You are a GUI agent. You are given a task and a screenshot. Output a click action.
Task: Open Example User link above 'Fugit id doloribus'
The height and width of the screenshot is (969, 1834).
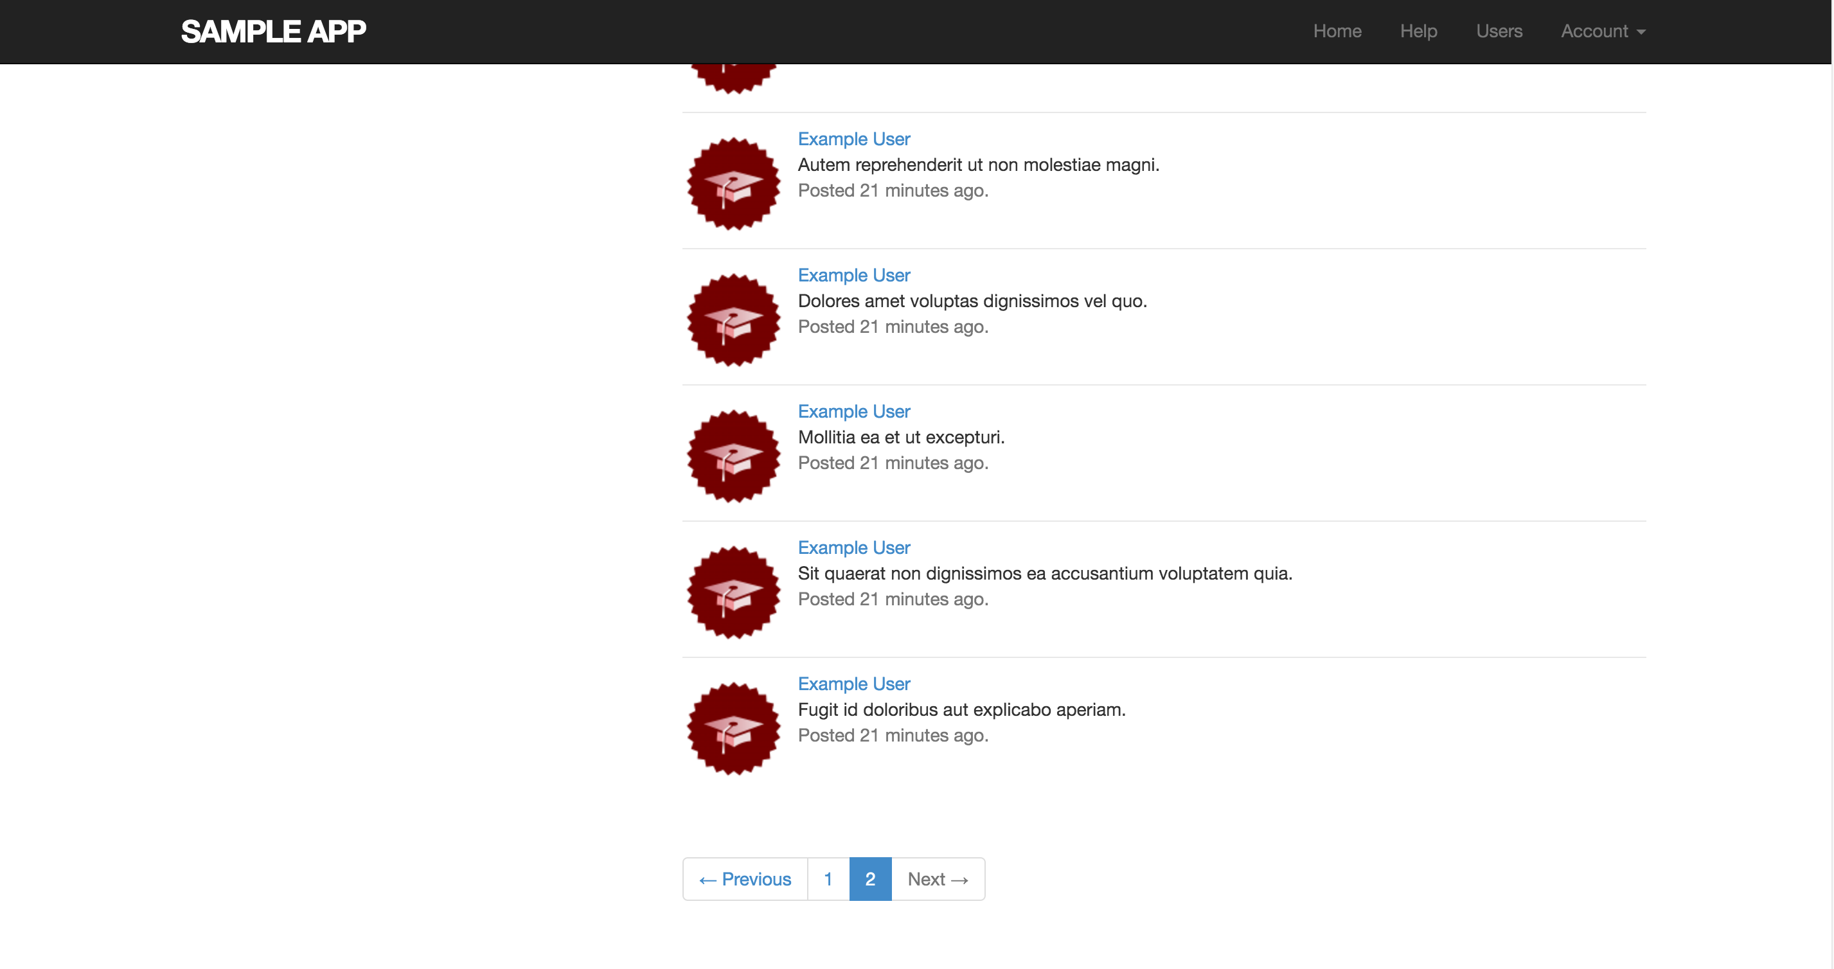pyautogui.click(x=853, y=684)
